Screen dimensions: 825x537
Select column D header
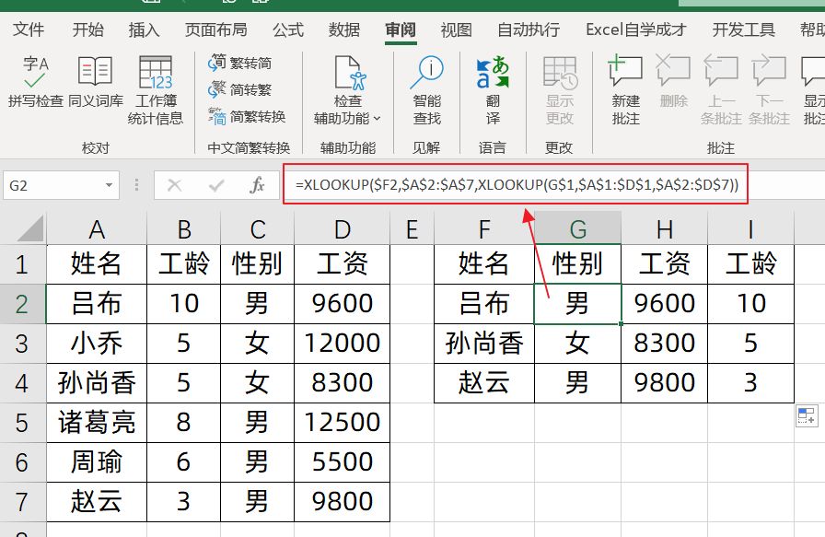coord(342,229)
